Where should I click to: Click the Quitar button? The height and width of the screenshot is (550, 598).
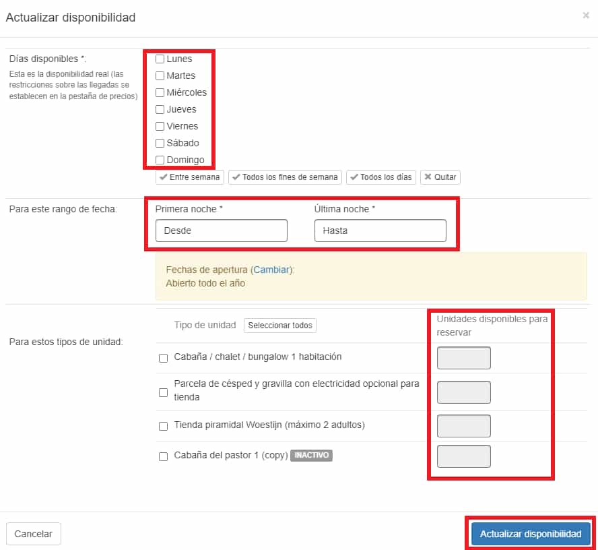440,177
